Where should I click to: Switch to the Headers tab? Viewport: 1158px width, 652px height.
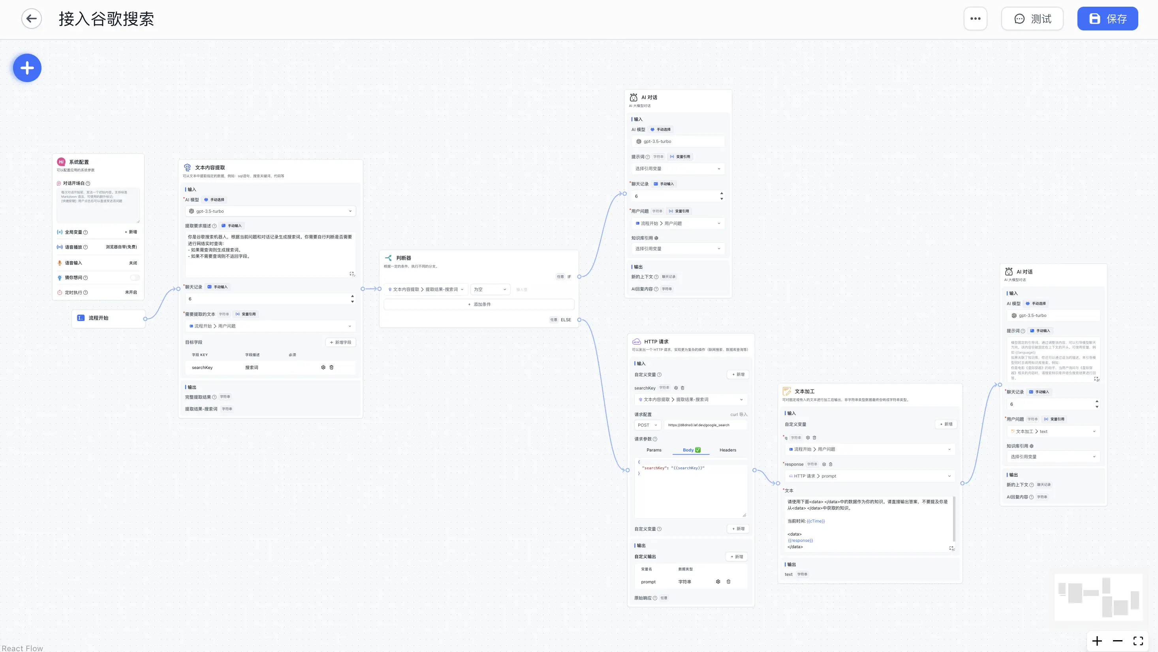point(728,450)
